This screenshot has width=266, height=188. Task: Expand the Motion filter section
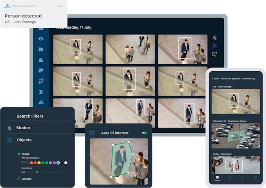(x=23, y=128)
